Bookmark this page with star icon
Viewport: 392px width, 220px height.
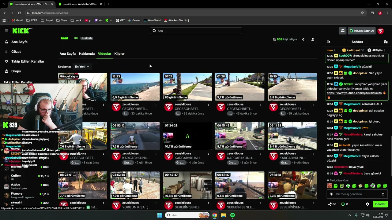(362, 13)
